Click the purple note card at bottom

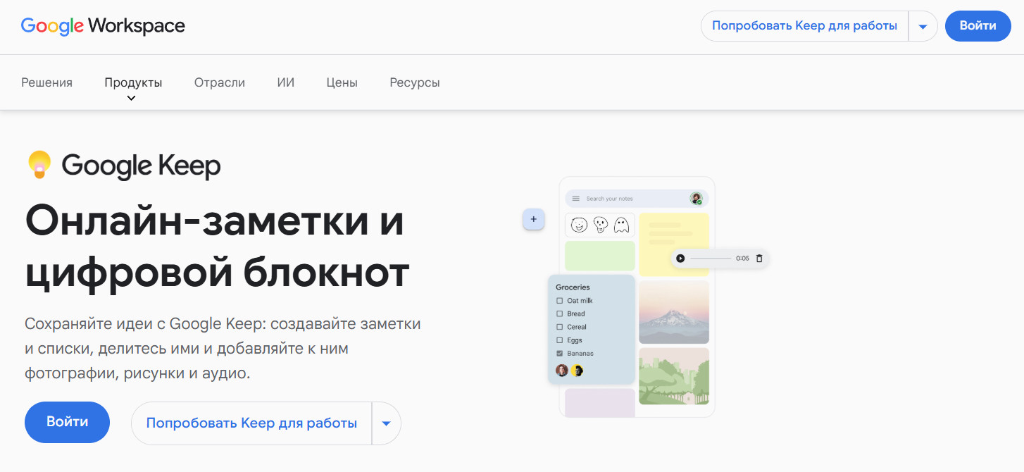coord(600,402)
